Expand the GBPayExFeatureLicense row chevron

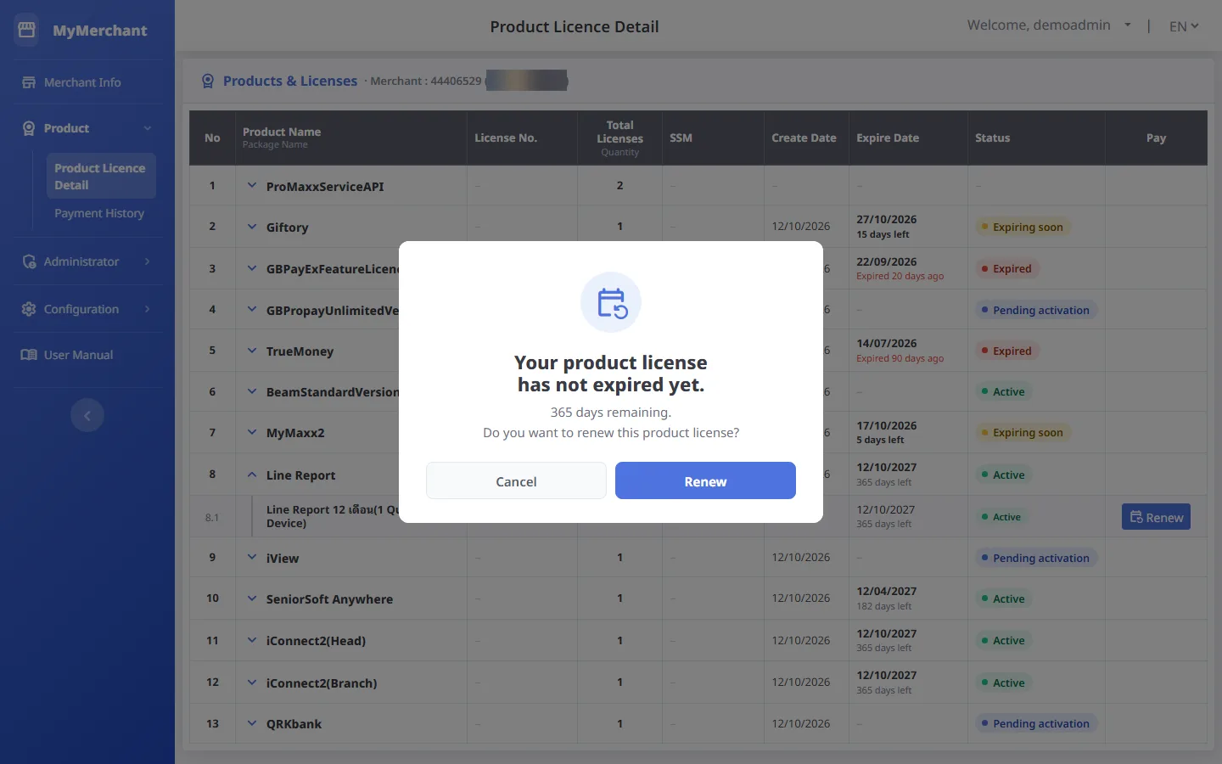[x=252, y=268]
